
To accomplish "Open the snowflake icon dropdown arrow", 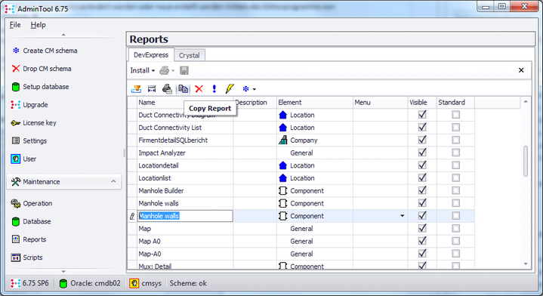I will [255, 89].
